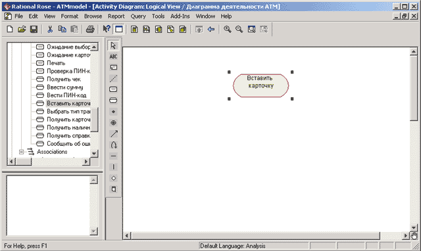
Task: Print the diagram with printer icon
Action: click(90, 29)
